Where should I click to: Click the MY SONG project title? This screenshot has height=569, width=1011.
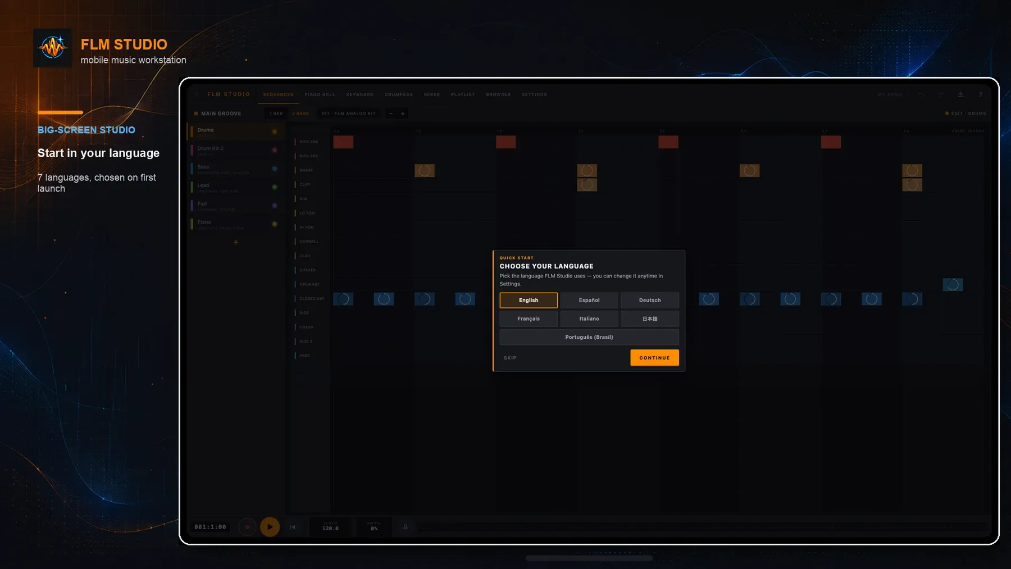pyautogui.click(x=890, y=94)
